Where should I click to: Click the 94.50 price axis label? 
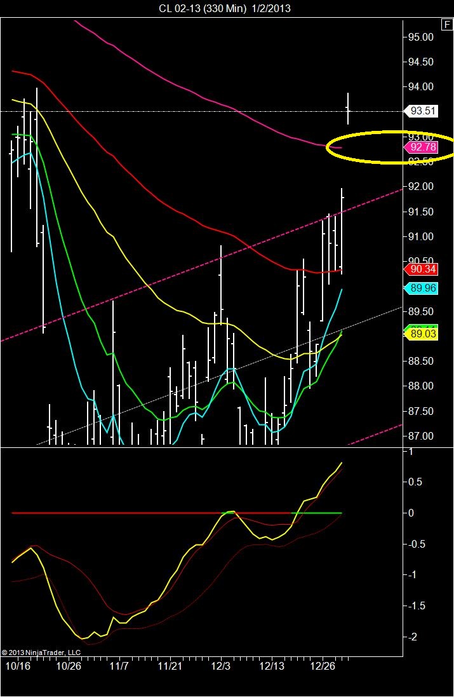421,62
